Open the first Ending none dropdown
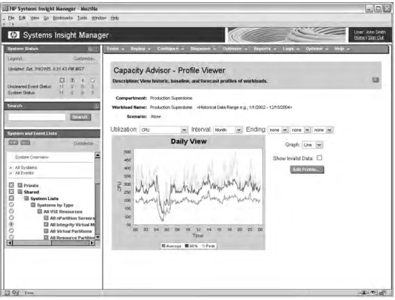 click(x=278, y=130)
